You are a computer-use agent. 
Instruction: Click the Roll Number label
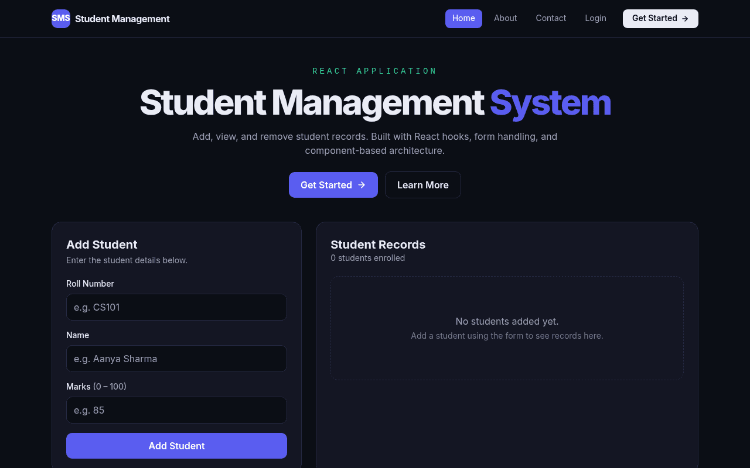(x=90, y=284)
